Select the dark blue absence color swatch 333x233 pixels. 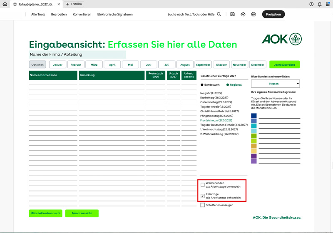254,116
